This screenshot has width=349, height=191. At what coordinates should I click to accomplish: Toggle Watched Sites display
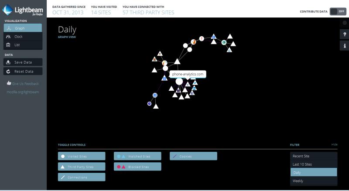coord(137,156)
